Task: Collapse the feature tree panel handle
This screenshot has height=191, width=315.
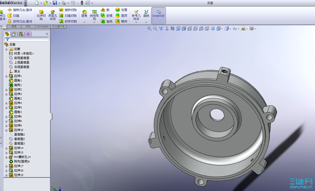Action: (51, 116)
